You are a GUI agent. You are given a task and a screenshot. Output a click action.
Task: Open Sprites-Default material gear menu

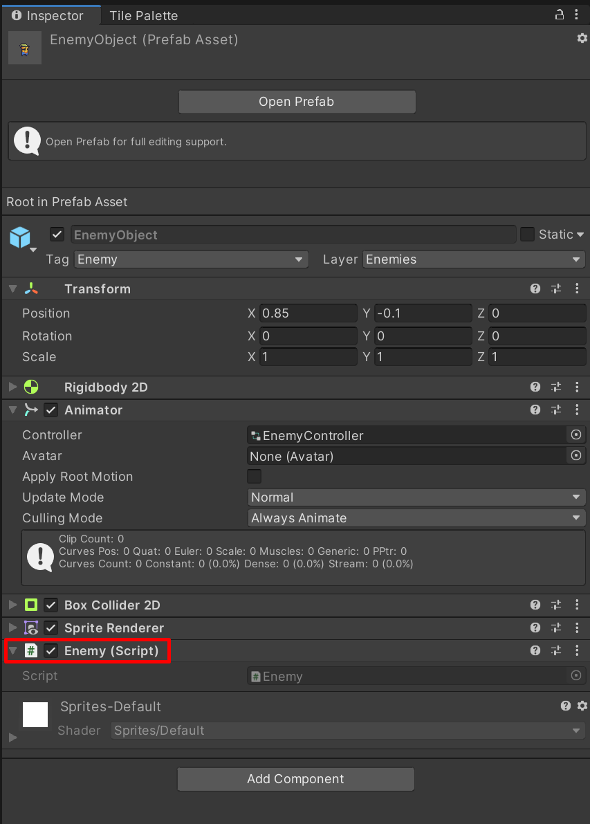point(582,706)
